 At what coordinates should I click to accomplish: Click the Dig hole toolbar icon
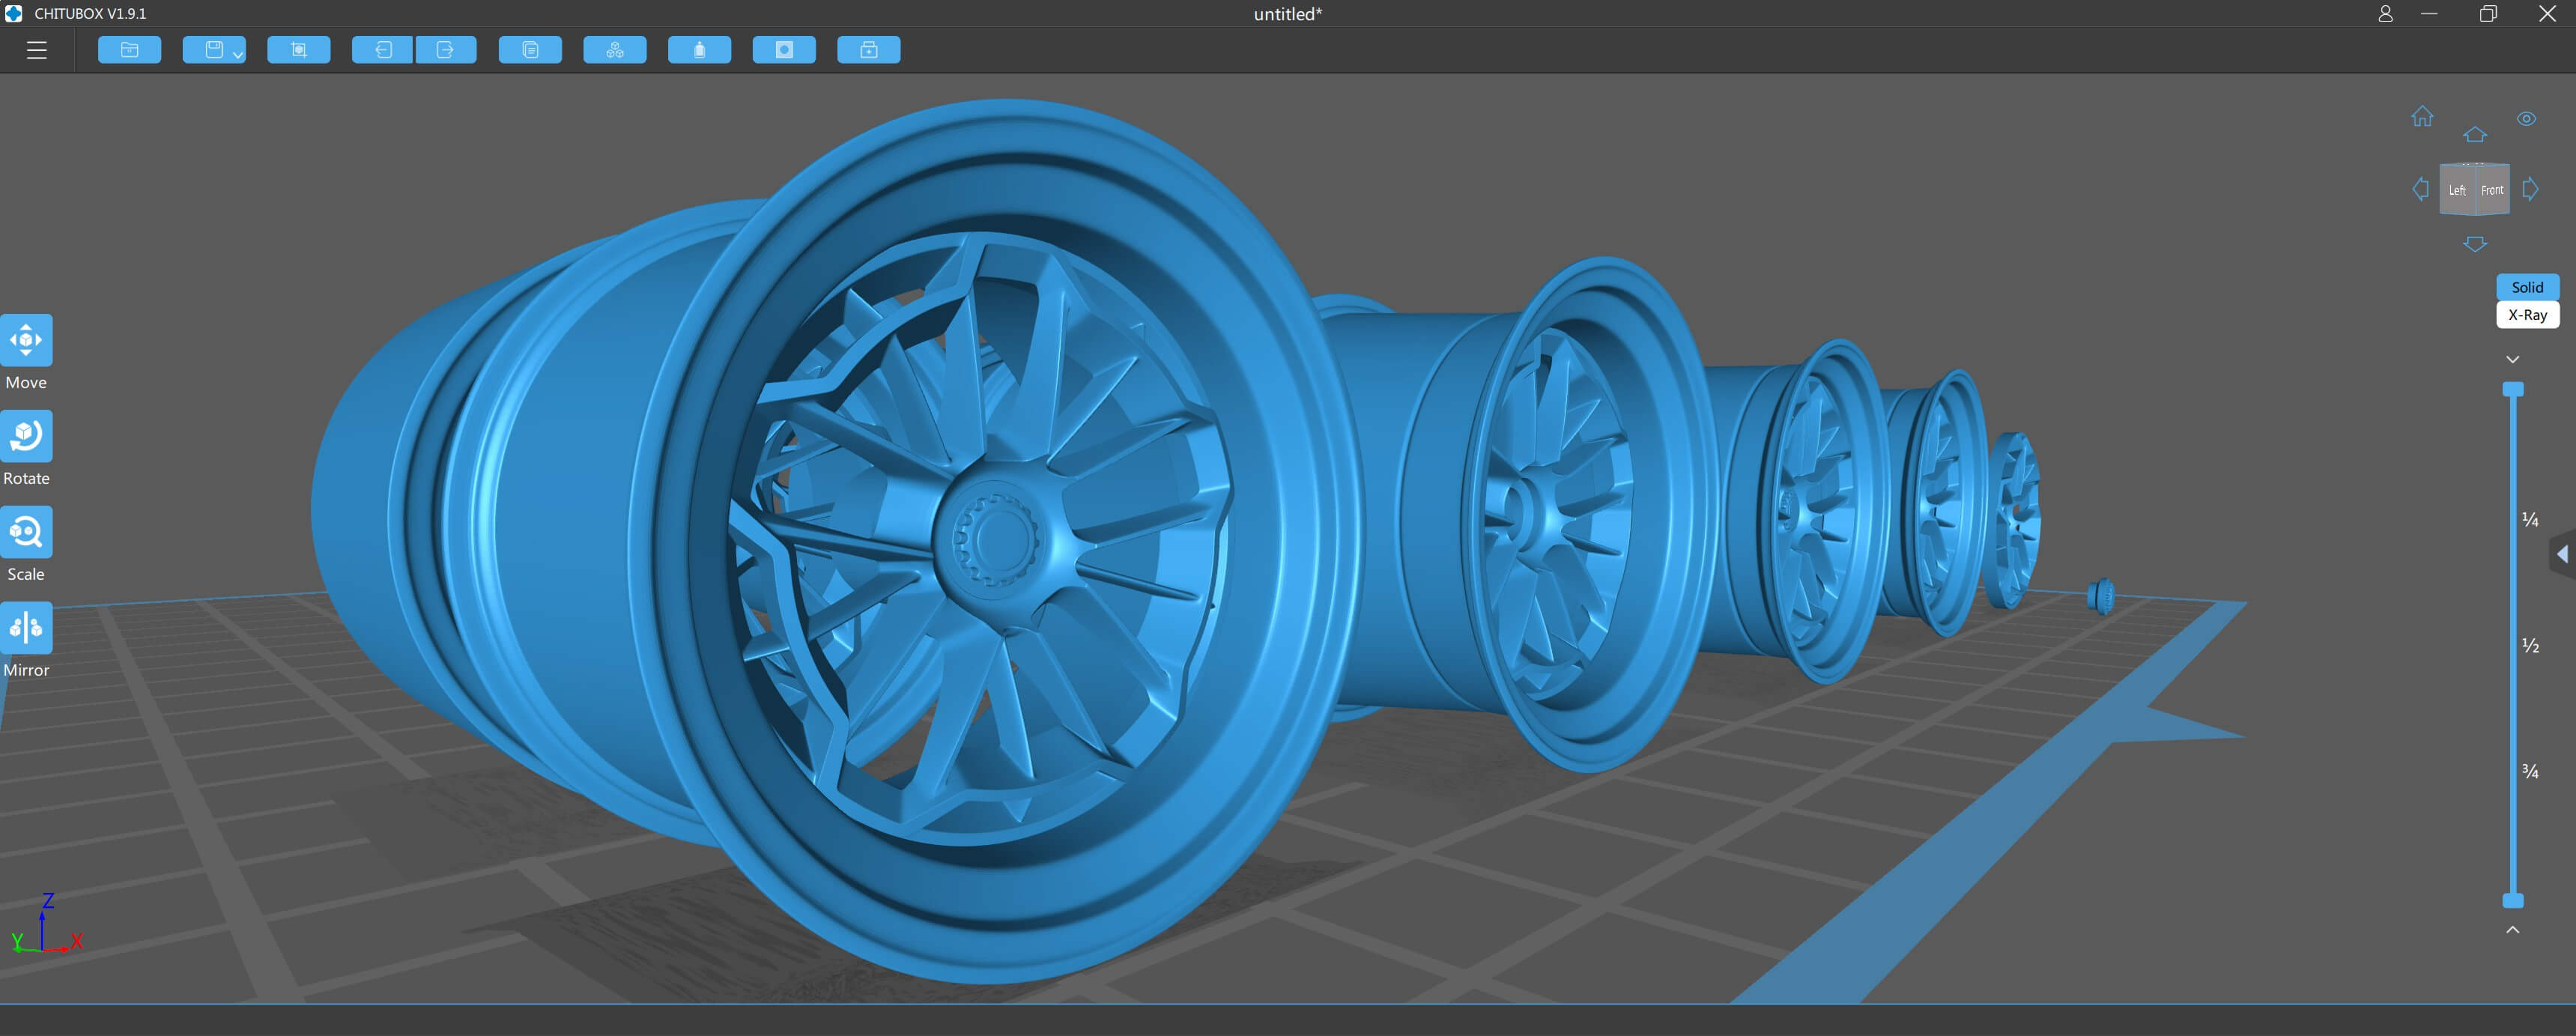point(784,50)
